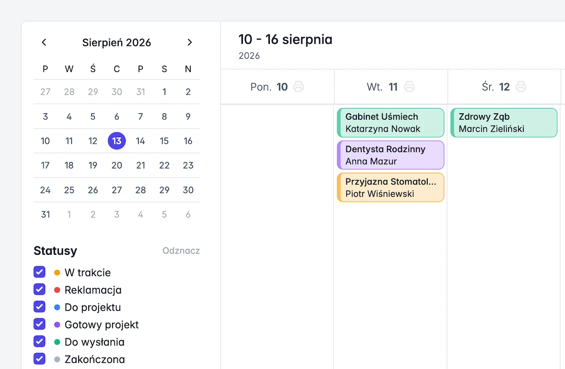The height and width of the screenshot is (369, 565).
Task: Toggle the Do projektu status checkbox
Action: click(40, 307)
